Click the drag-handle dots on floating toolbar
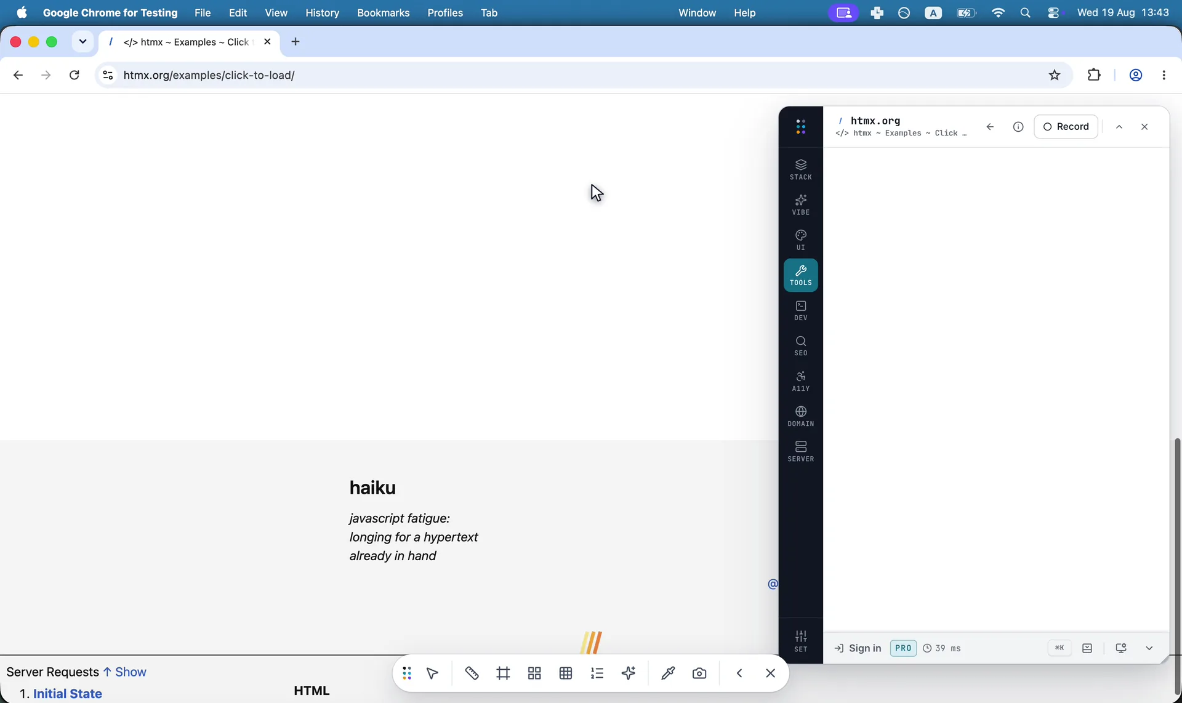This screenshot has height=703, width=1182. (x=406, y=673)
